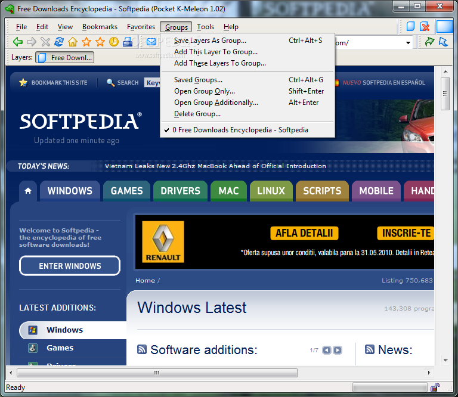Viewport: 458px width, 397px height.
Task: Print the page with the printer icon
Action: [128, 42]
